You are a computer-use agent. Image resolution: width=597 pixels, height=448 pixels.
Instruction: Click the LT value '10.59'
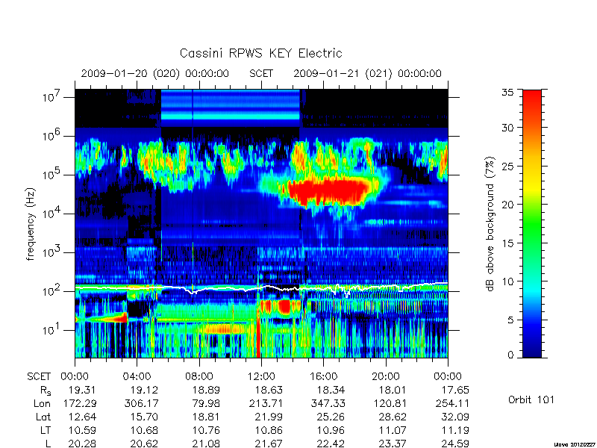coord(82,430)
